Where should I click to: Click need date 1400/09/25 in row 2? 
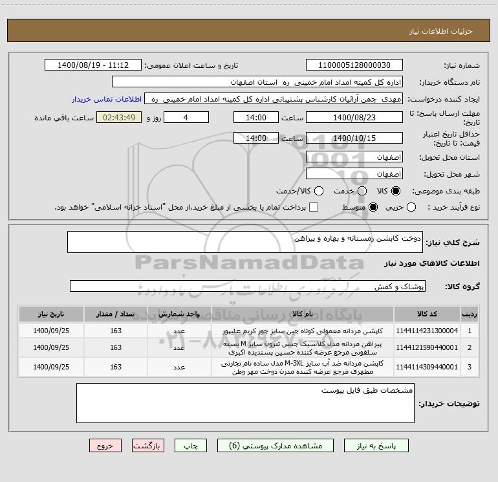coord(51,347)
